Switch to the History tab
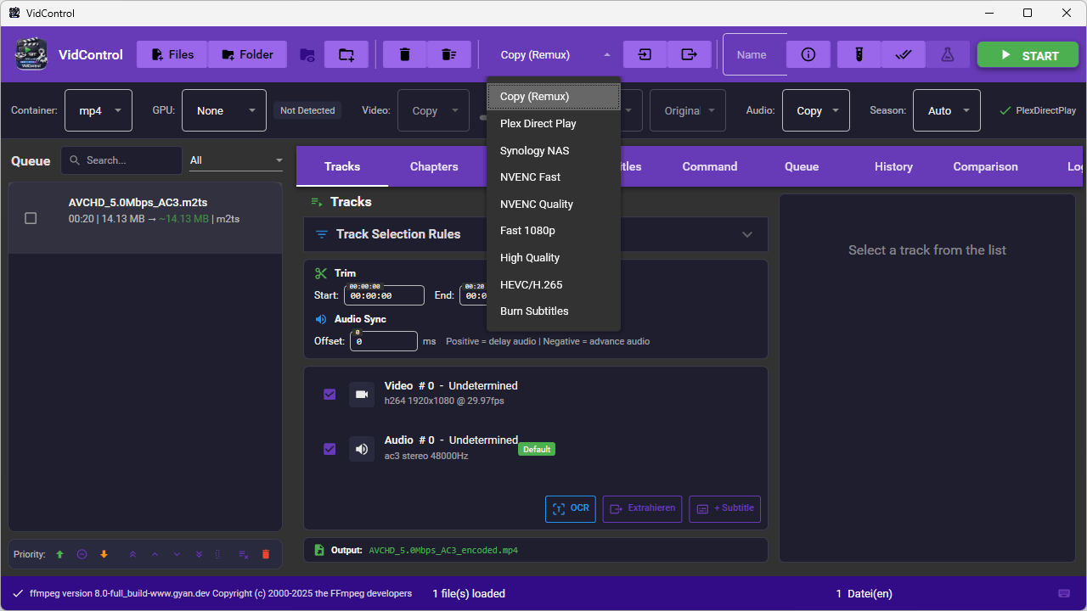1087x611 pixels. 893,166
